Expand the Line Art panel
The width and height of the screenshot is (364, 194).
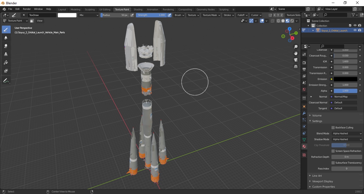pos(317,176)
